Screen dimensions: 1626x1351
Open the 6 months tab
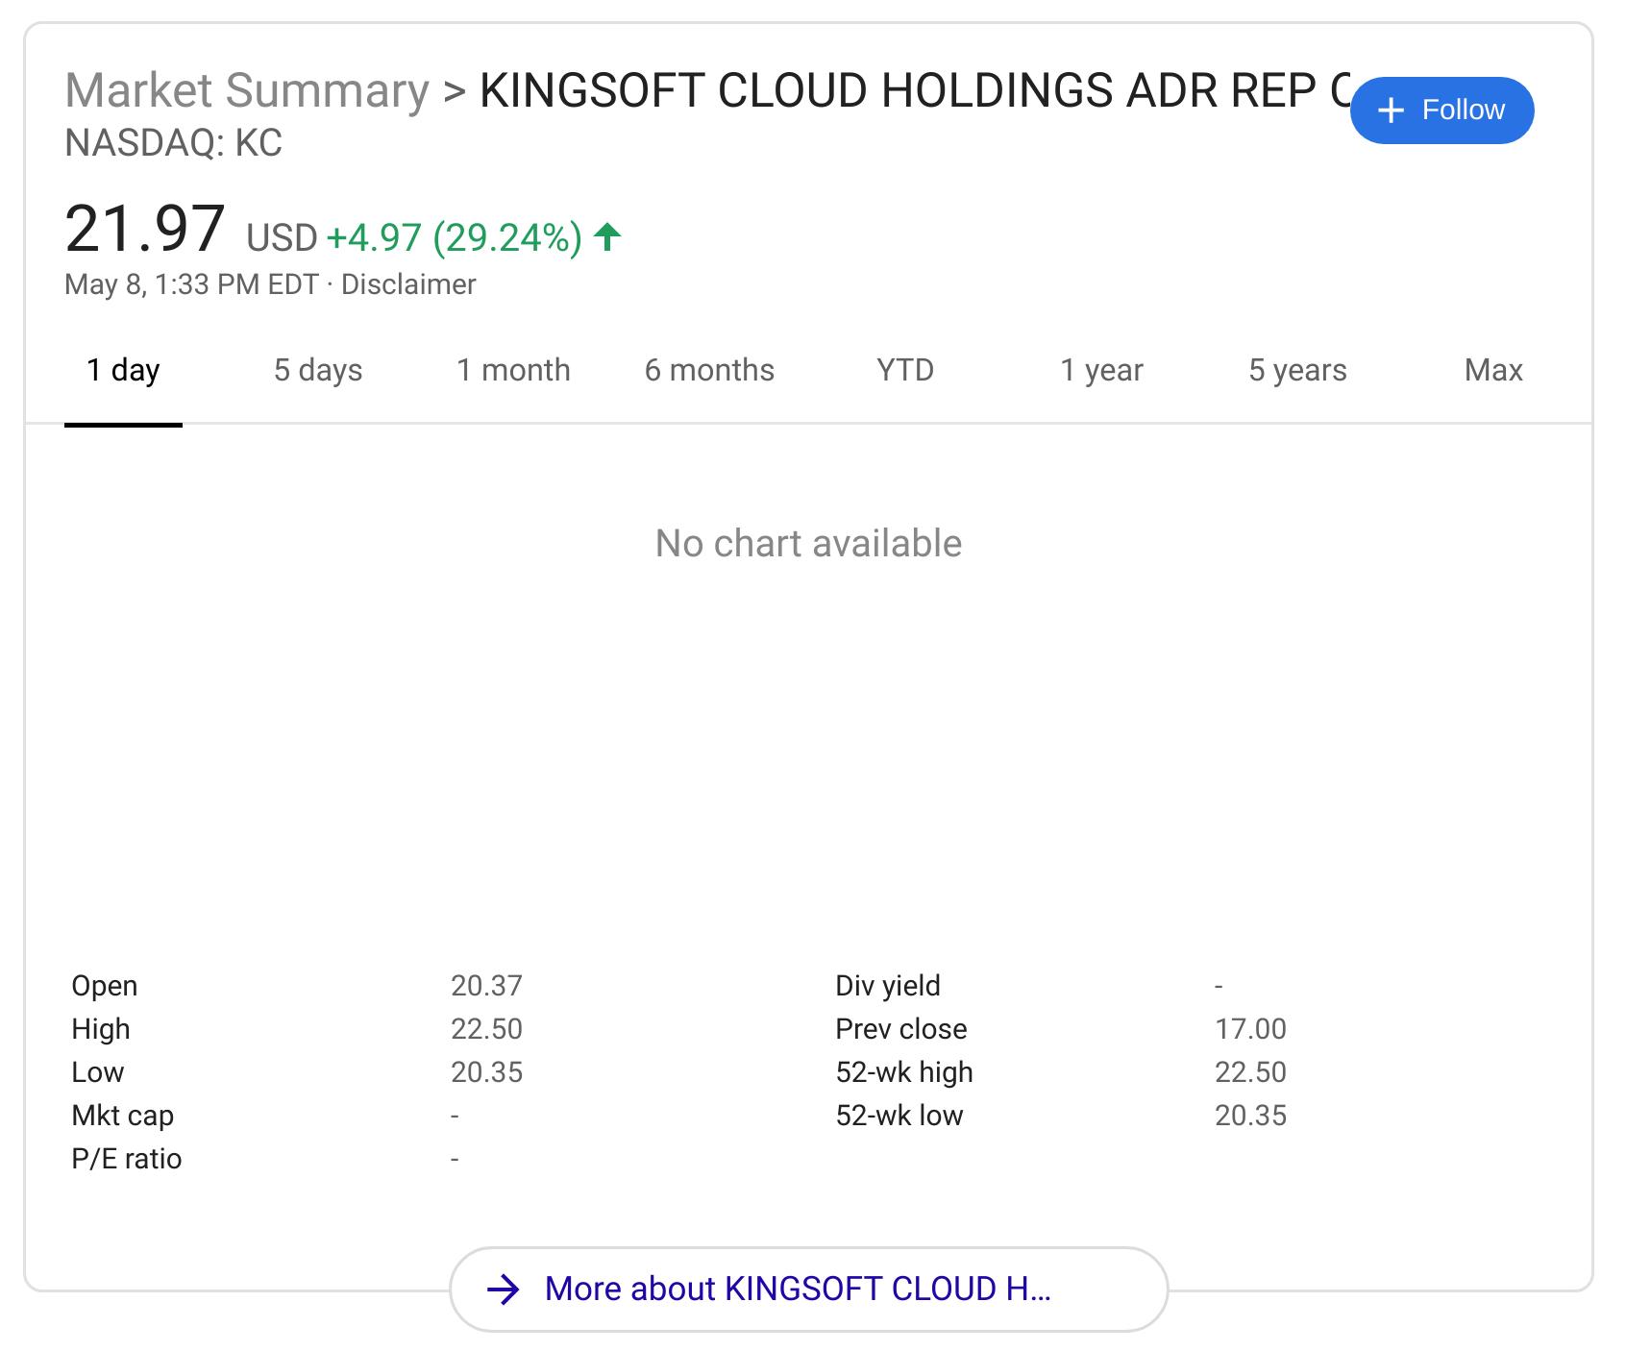[x=709, y=370]
